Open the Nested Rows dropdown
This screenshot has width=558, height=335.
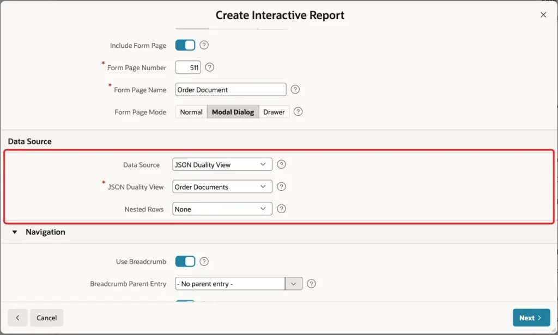click(x=222, y=209)
